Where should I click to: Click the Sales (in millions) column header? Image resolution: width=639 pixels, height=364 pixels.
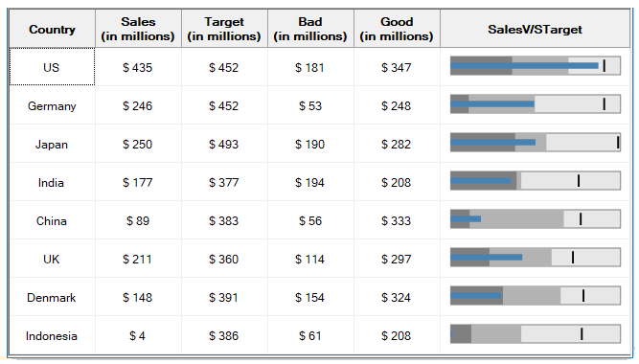[x=138, y=29]
